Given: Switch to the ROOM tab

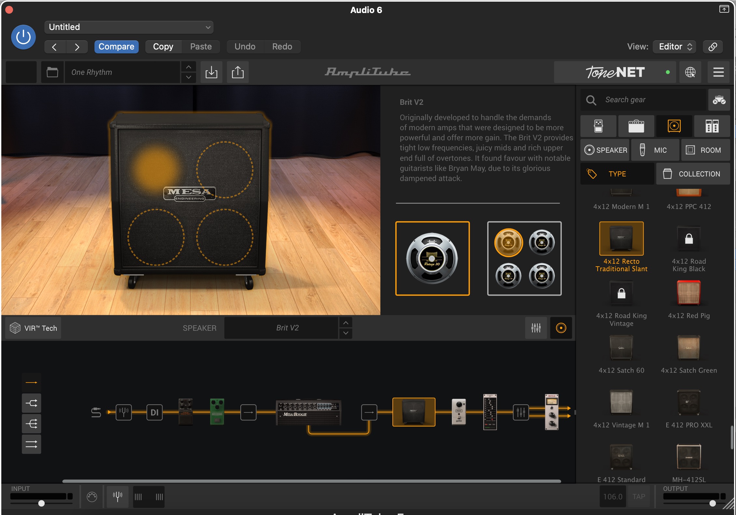Looking at the screenshot, I should pos(705,150).
